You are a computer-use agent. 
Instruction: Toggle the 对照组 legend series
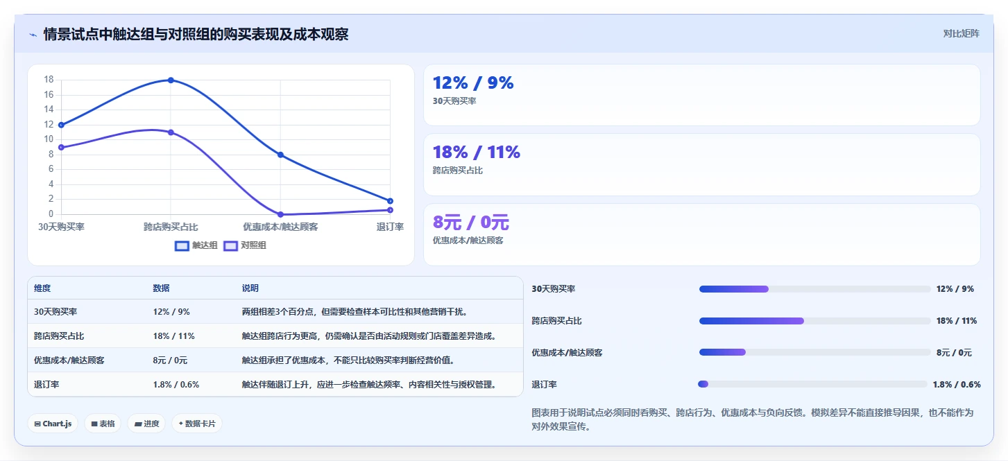[x=245, y=245]
